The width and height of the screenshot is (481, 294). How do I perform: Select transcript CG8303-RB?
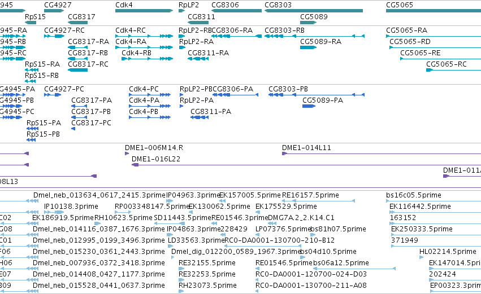click(284, 30)
